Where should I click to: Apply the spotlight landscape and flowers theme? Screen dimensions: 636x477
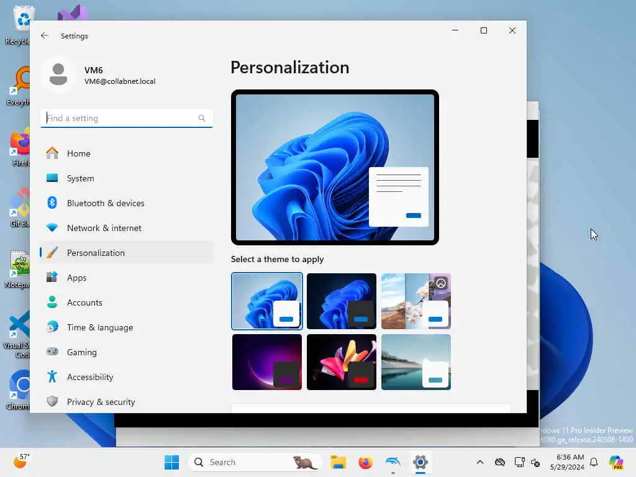click(416, 301)
